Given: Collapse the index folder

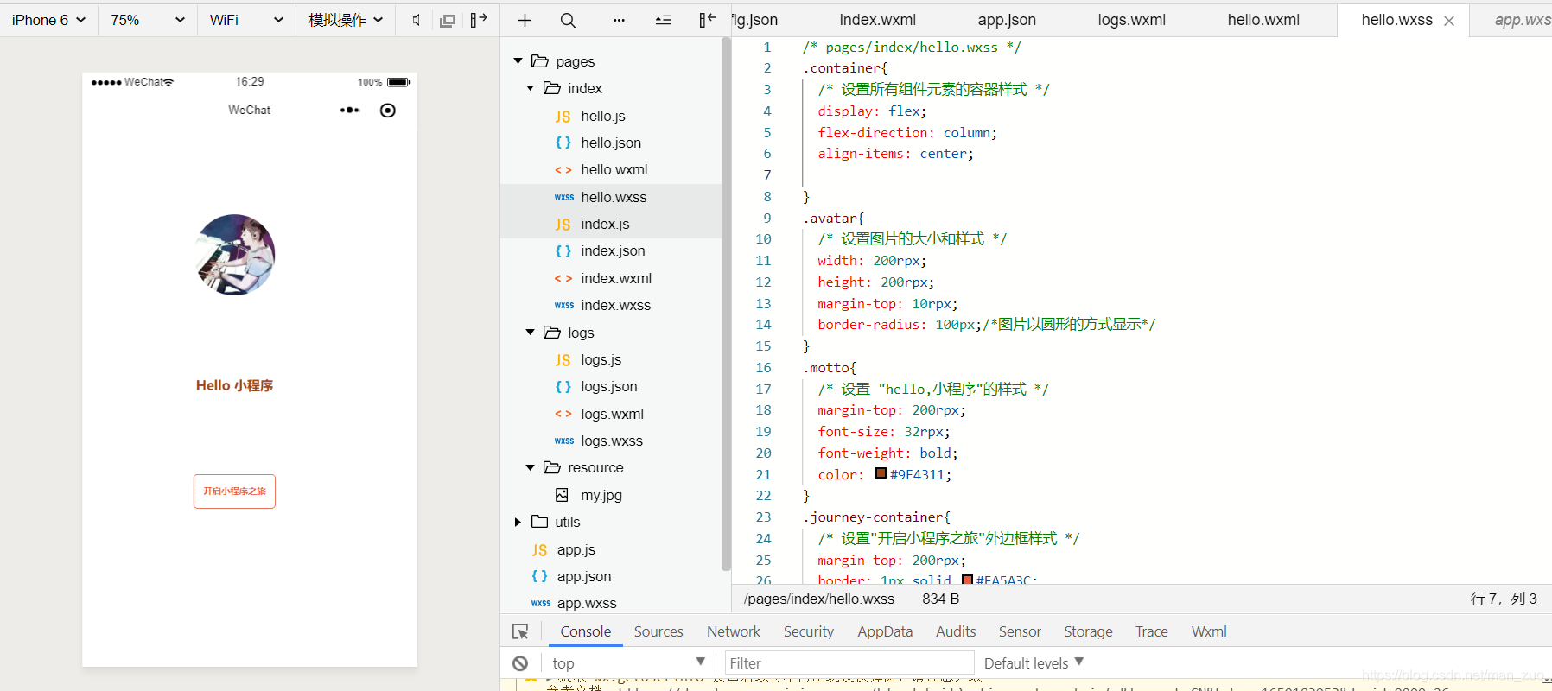Looking at the screenshot, I should pos(531,88).
